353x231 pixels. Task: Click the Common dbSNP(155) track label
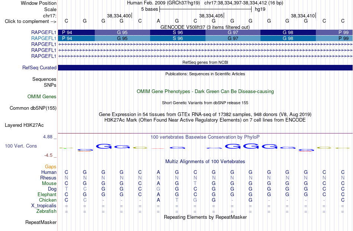point(33,108)
